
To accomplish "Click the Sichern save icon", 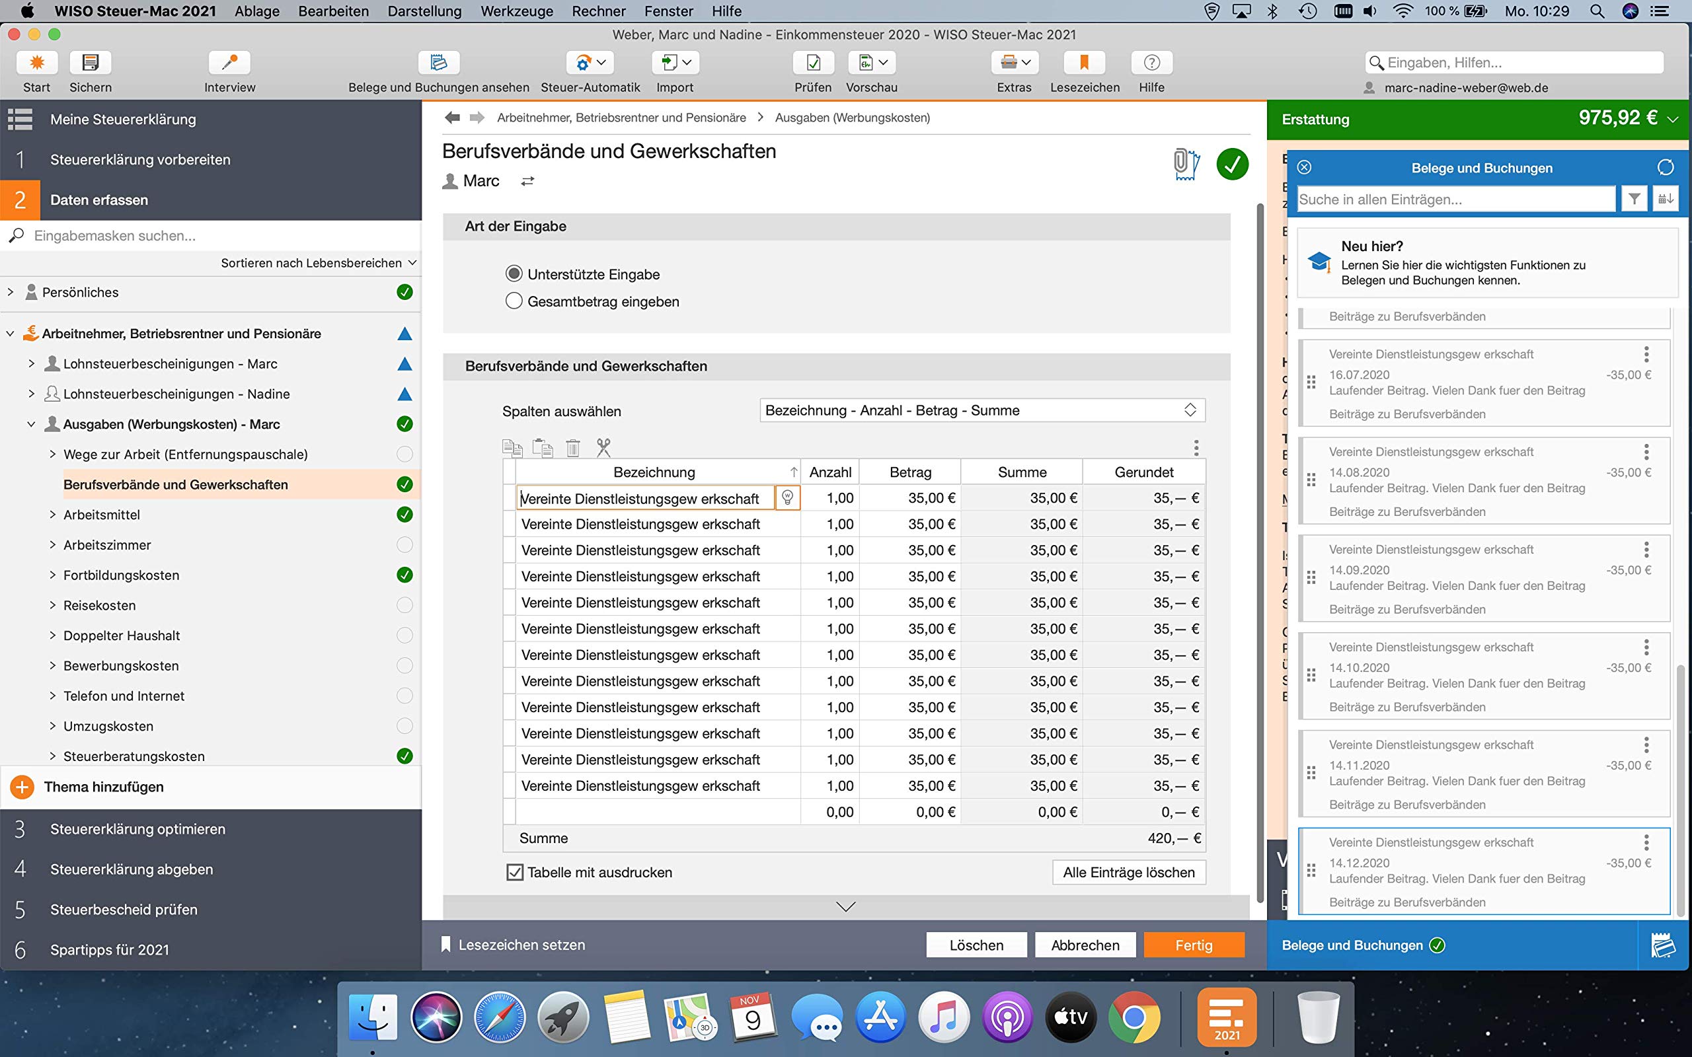I will pyautogui.click(x=90, y=63).
